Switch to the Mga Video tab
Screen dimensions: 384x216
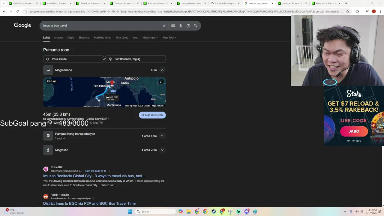(x=122, y=38)
